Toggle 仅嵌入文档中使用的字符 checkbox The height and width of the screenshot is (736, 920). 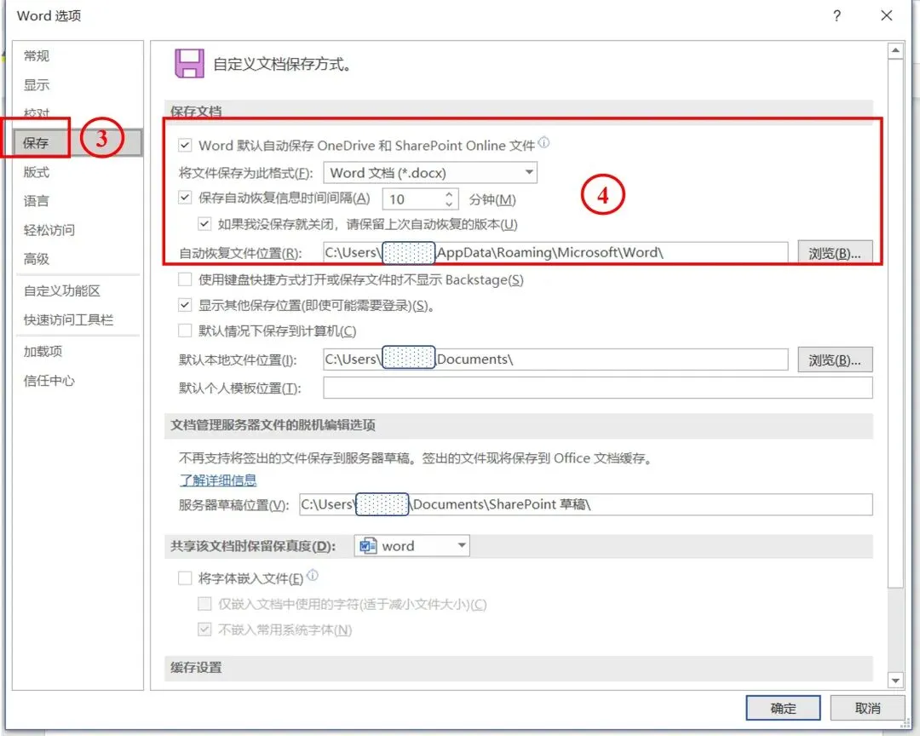(x=204, y=603)
